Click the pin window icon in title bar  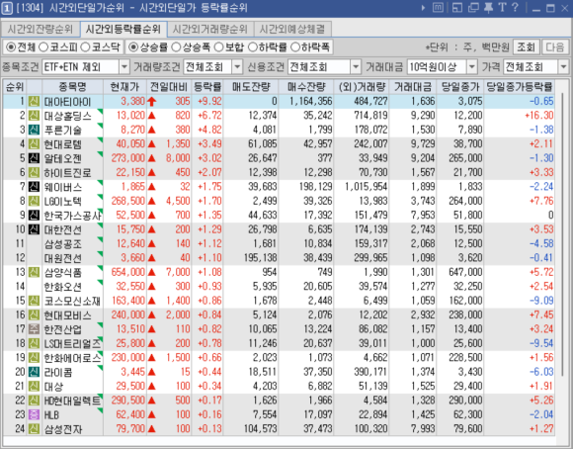pos(488,8)
